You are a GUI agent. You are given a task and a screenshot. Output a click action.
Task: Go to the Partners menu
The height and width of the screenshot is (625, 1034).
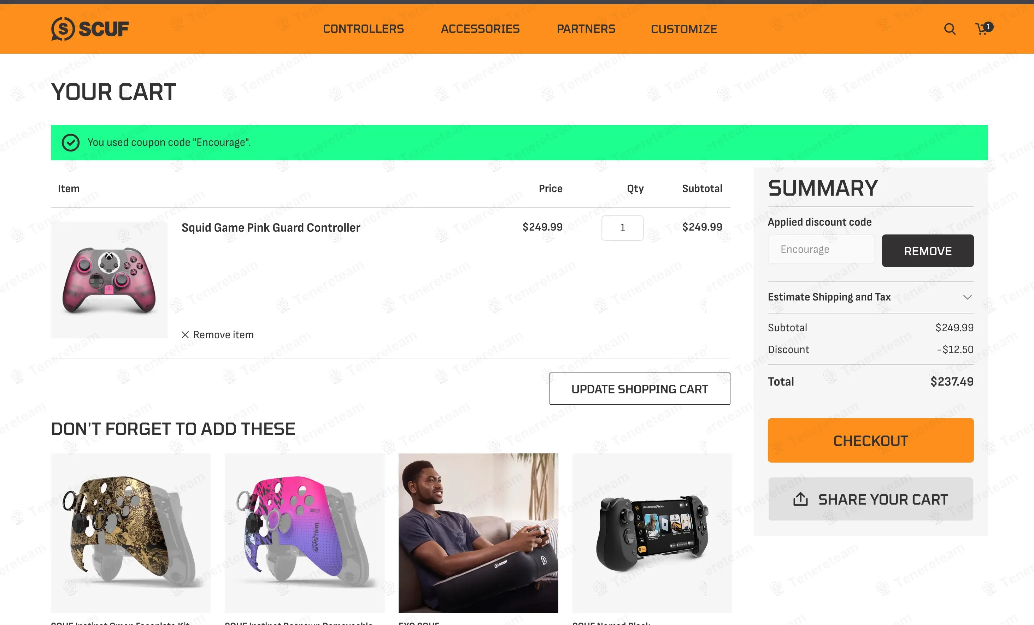pos(586,29)
